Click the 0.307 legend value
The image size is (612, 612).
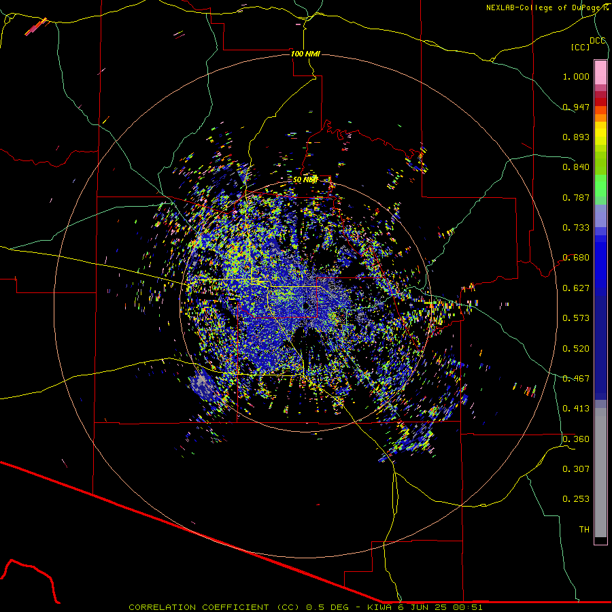tap(576, 469)
